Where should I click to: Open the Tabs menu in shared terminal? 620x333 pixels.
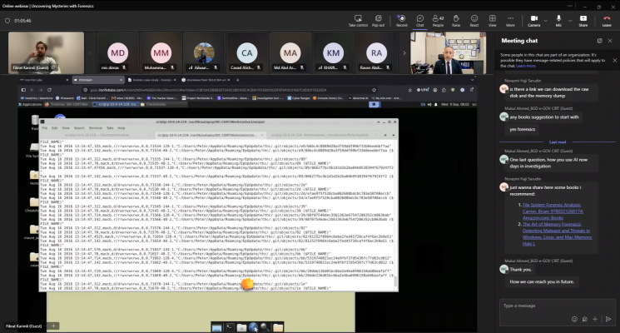(x=110, y=127)
